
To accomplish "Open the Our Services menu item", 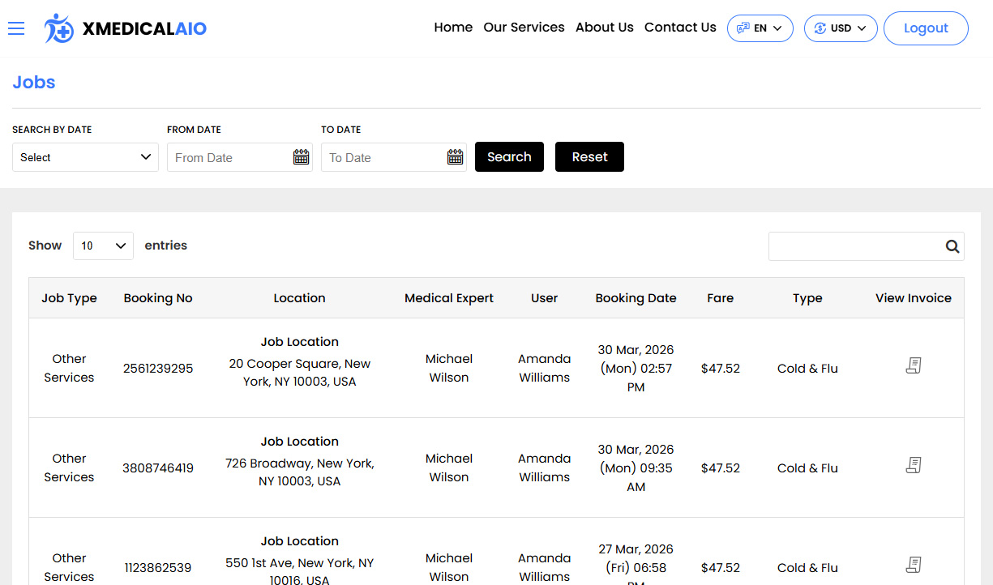I will (524, 28).
